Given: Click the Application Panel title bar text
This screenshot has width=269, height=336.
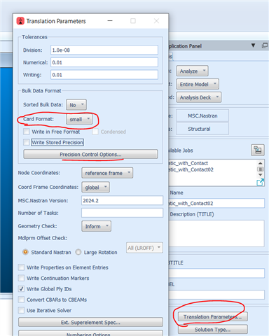Looking at the screenshot, I should tap(185, 46).
